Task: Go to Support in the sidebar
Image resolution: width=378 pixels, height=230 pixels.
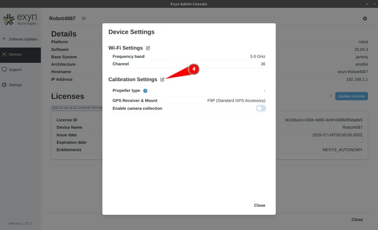Action: [20, 70]
